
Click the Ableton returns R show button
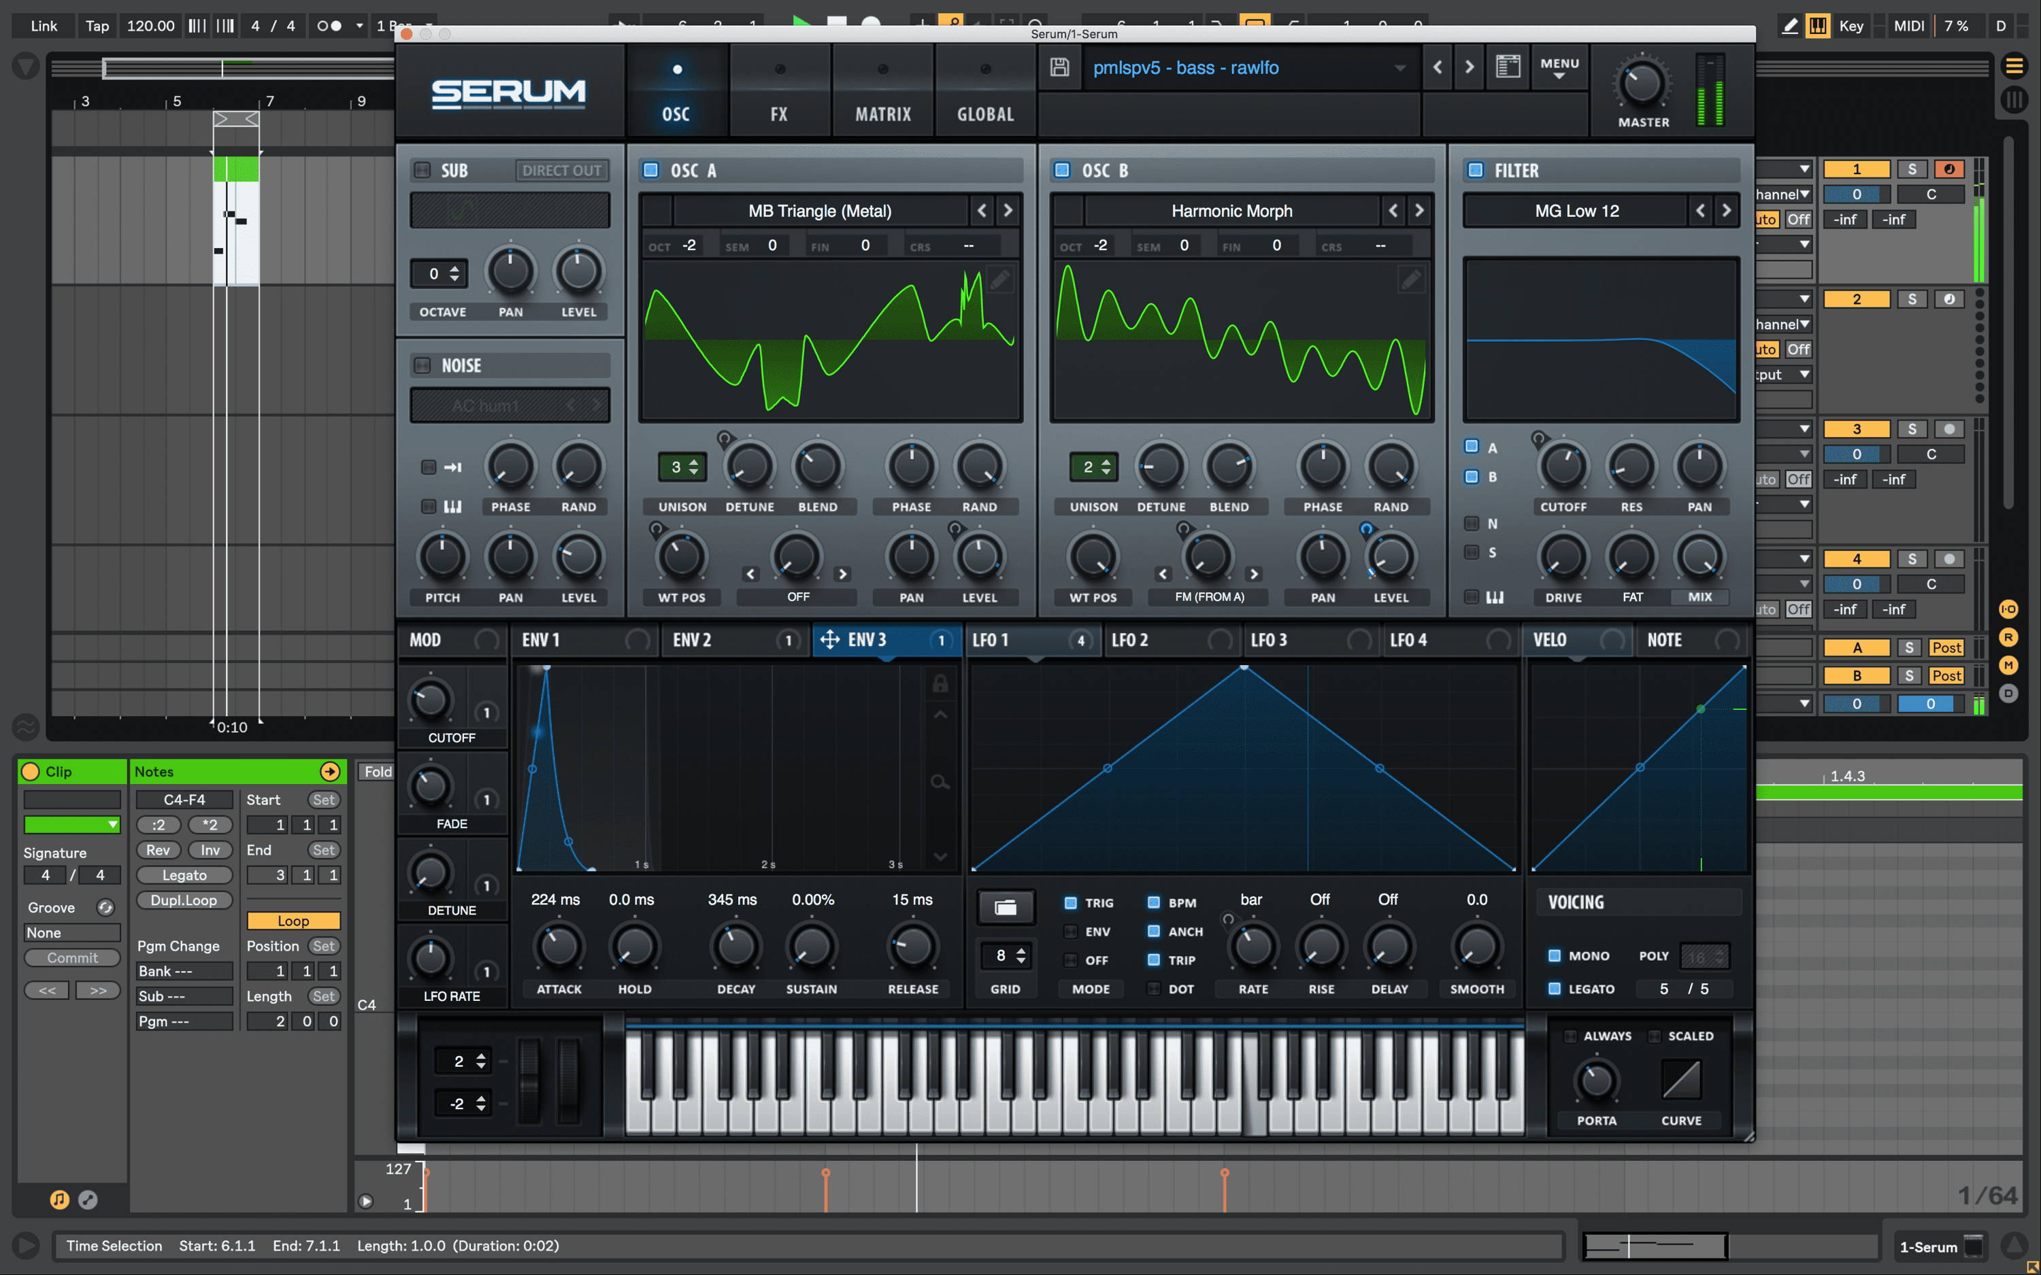(x=2008, y=638)
